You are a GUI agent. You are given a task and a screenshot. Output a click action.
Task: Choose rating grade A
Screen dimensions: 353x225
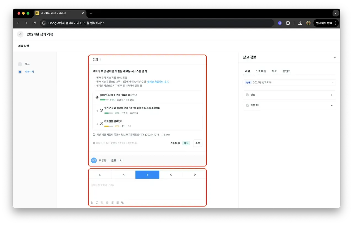tap(124, 175)
